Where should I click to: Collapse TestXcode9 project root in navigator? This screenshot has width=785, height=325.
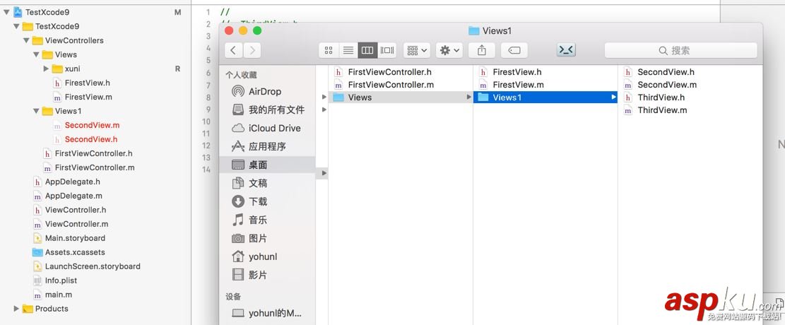click(6, 12)
